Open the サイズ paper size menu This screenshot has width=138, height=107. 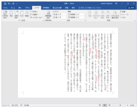(x=22, y=14)
